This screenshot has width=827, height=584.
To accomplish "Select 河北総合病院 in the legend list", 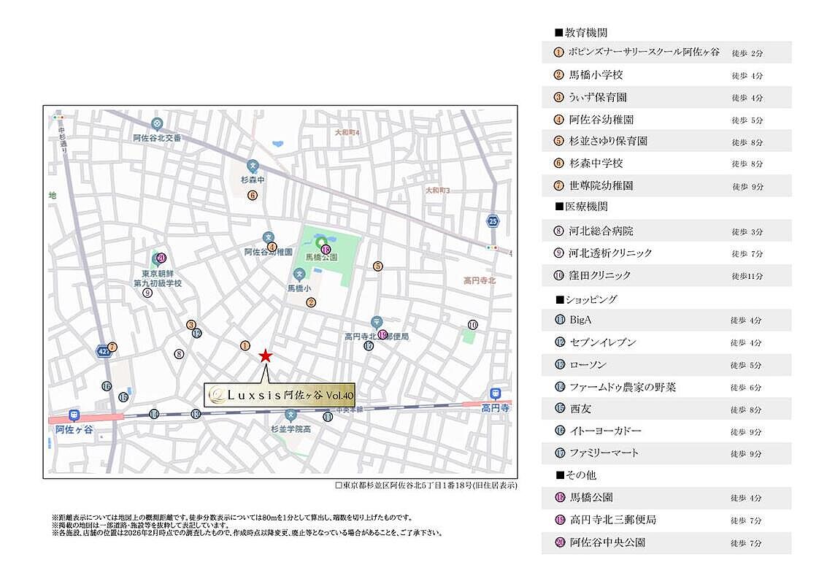I will pos(601,231).
